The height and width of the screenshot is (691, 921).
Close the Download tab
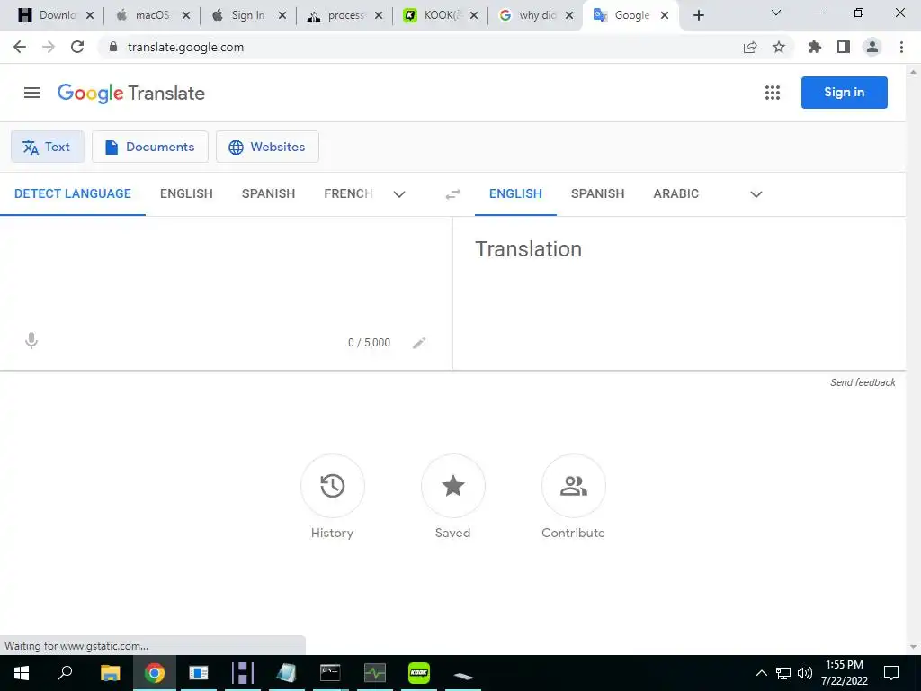click(x=90, y=16)
